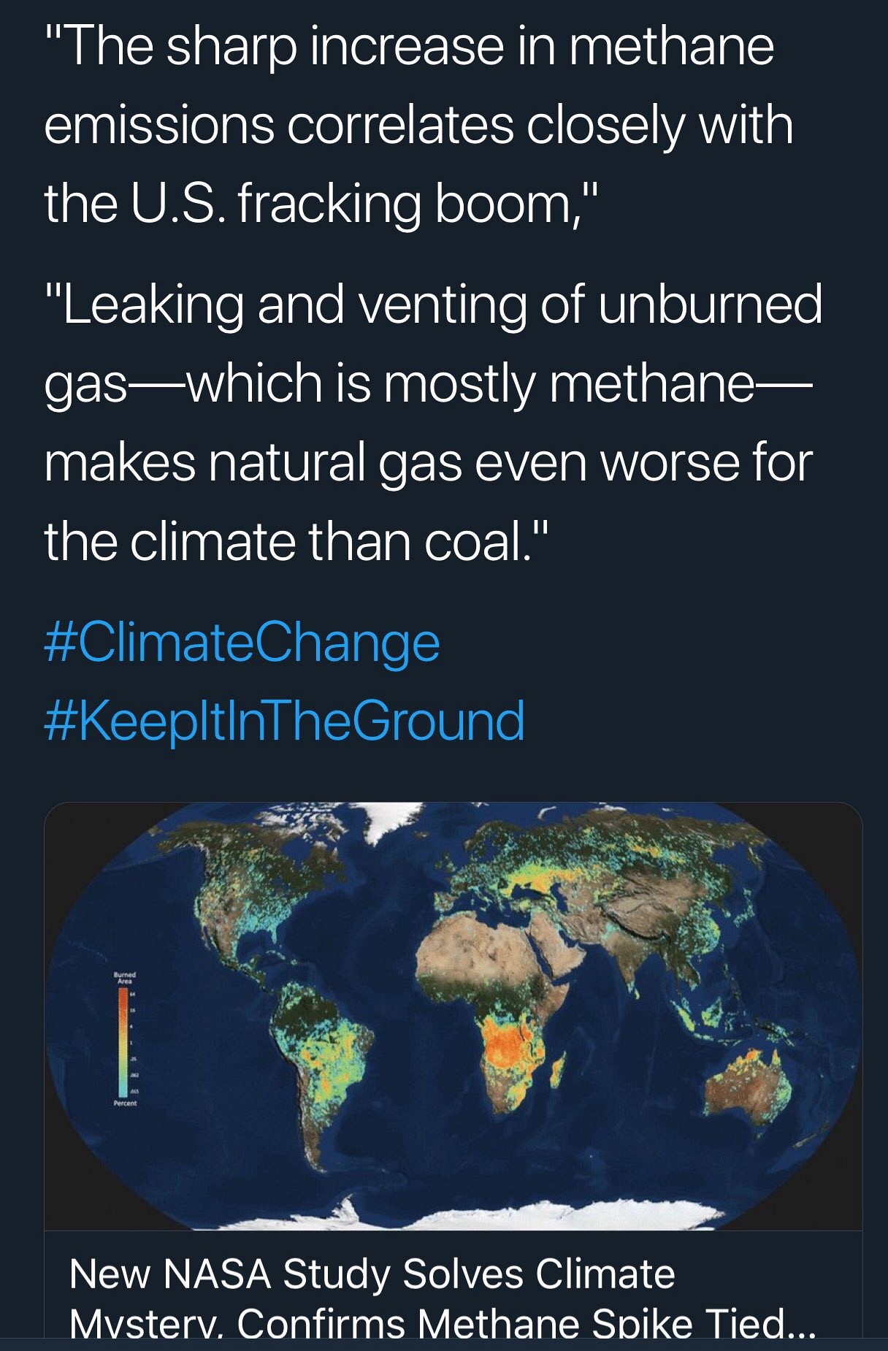Screen dimensions: 888x1351
Task: Open the NASA study article headline
Action: coord(441,1295)
